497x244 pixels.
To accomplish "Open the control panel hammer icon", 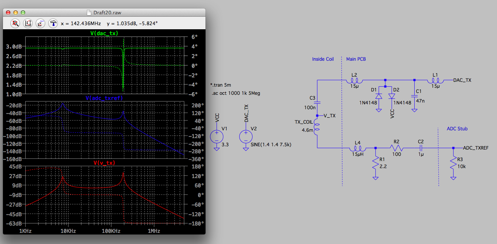I will tap(53, 23).
